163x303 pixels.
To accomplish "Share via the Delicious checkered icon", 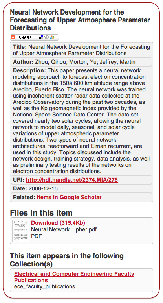I will pos(41,37).
